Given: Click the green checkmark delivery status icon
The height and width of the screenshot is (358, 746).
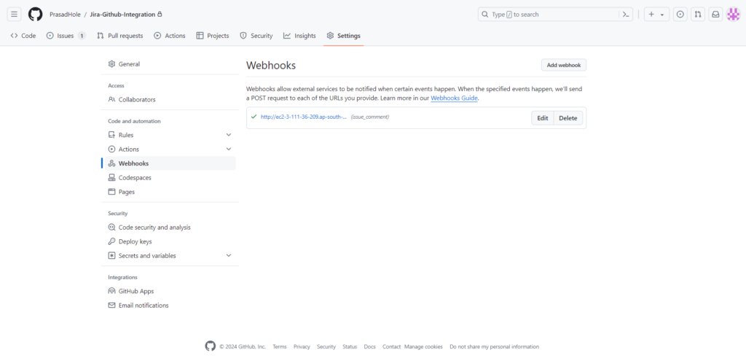Looking at the screenshot, I should [254, 117].
